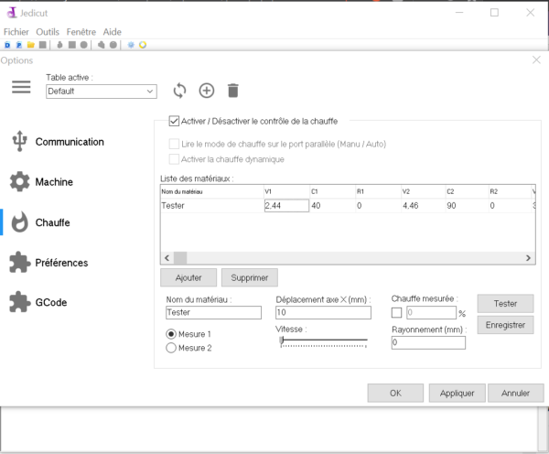Toggle Activer / Désactiver le contrôle de la chauffe

[174, 121]
